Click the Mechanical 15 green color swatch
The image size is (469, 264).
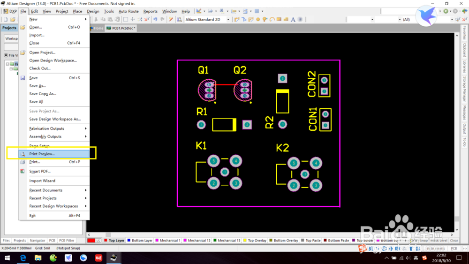pos(215,241)
